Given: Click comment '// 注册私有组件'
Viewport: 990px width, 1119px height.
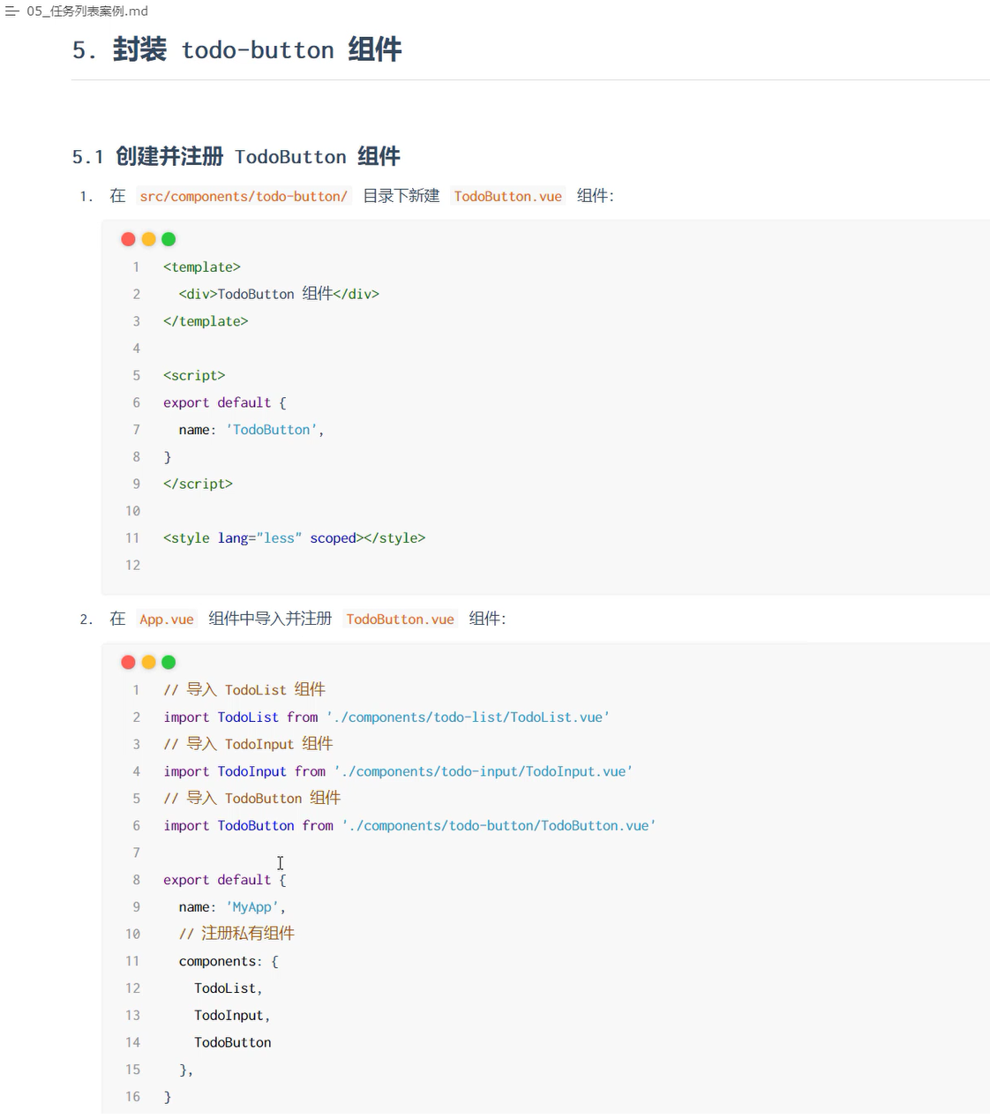Looking at the screenshot, I should [236, 934].
